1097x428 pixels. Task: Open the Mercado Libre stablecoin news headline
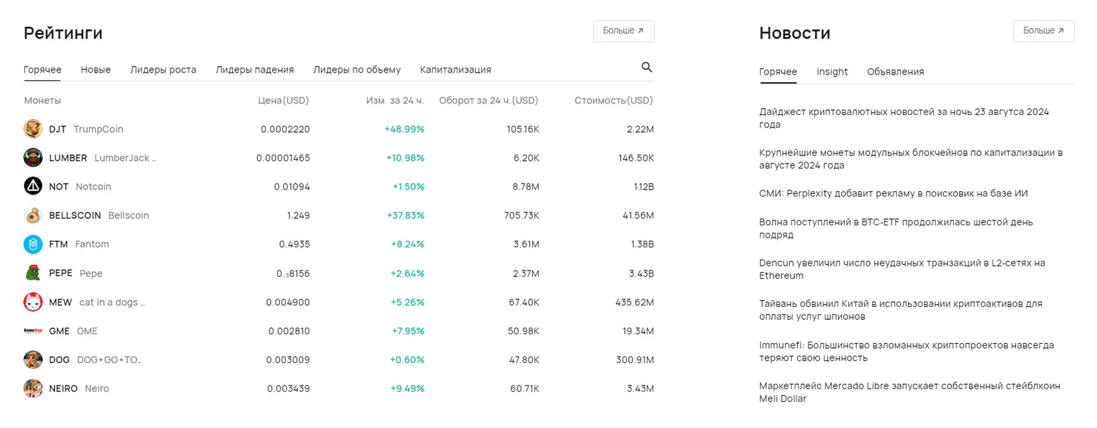pos(910,392)
